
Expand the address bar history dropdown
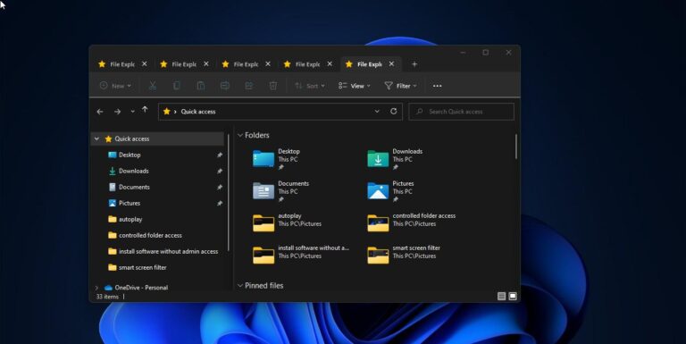pyautogui.click(x=377, y=111)
